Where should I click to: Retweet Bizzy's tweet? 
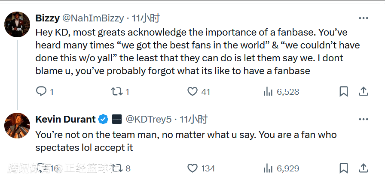point(117,91)
